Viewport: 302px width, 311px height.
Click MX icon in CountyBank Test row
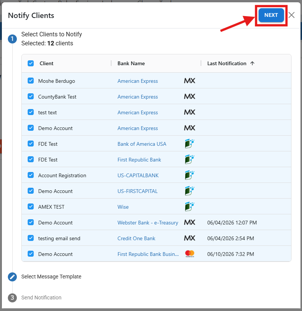click(189, 96)
